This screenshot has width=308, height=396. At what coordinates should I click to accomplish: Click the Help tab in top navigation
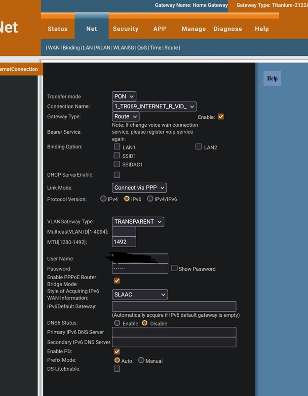[262, 29]
